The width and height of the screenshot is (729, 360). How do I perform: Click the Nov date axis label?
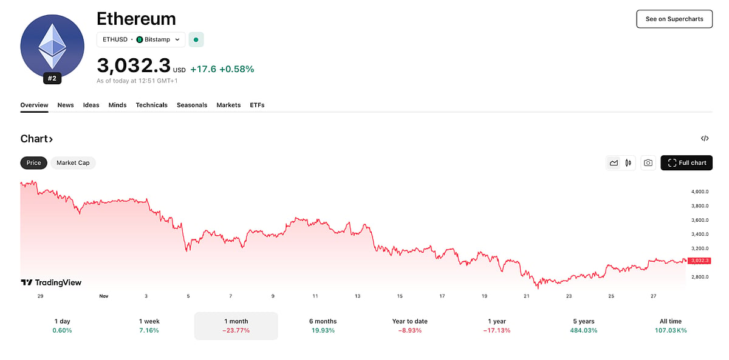pyautogui.click(x=104, y=296)
